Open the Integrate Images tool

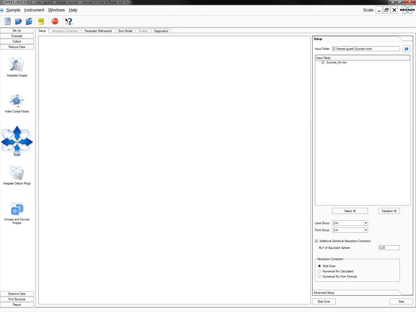tap(17, 67)
